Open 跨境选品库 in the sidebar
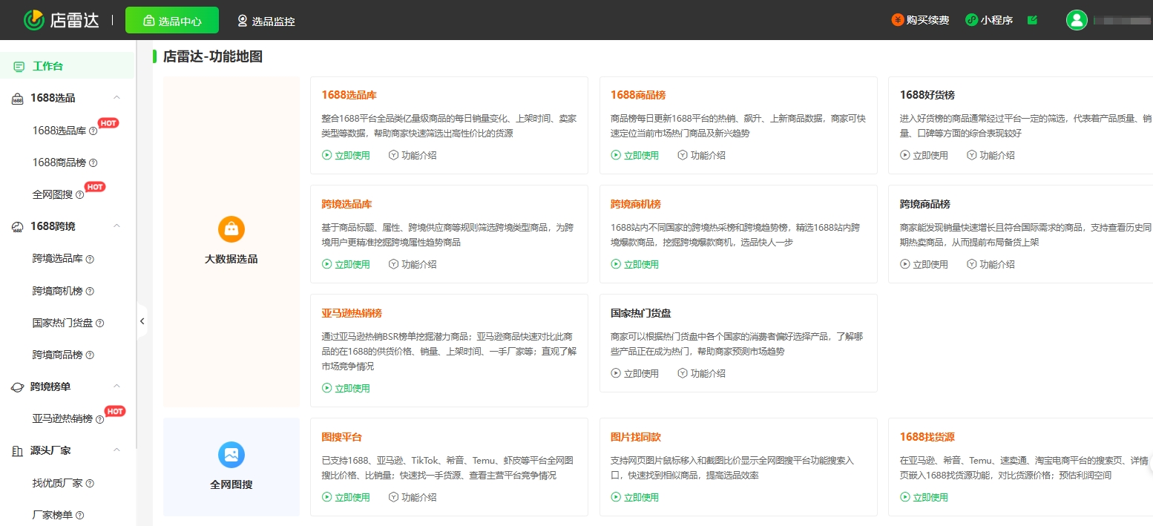Viewport: 1153px width, 526px height. click(x=57, y=258)
